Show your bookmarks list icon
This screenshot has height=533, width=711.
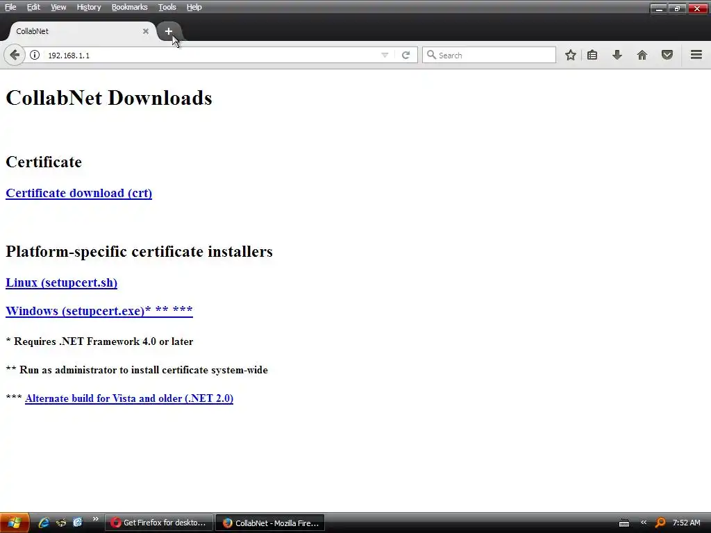click(x=592, y=56)
